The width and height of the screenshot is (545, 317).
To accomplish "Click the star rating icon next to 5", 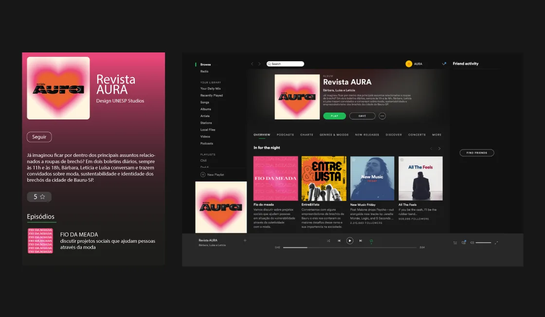I will click(42, 197).
